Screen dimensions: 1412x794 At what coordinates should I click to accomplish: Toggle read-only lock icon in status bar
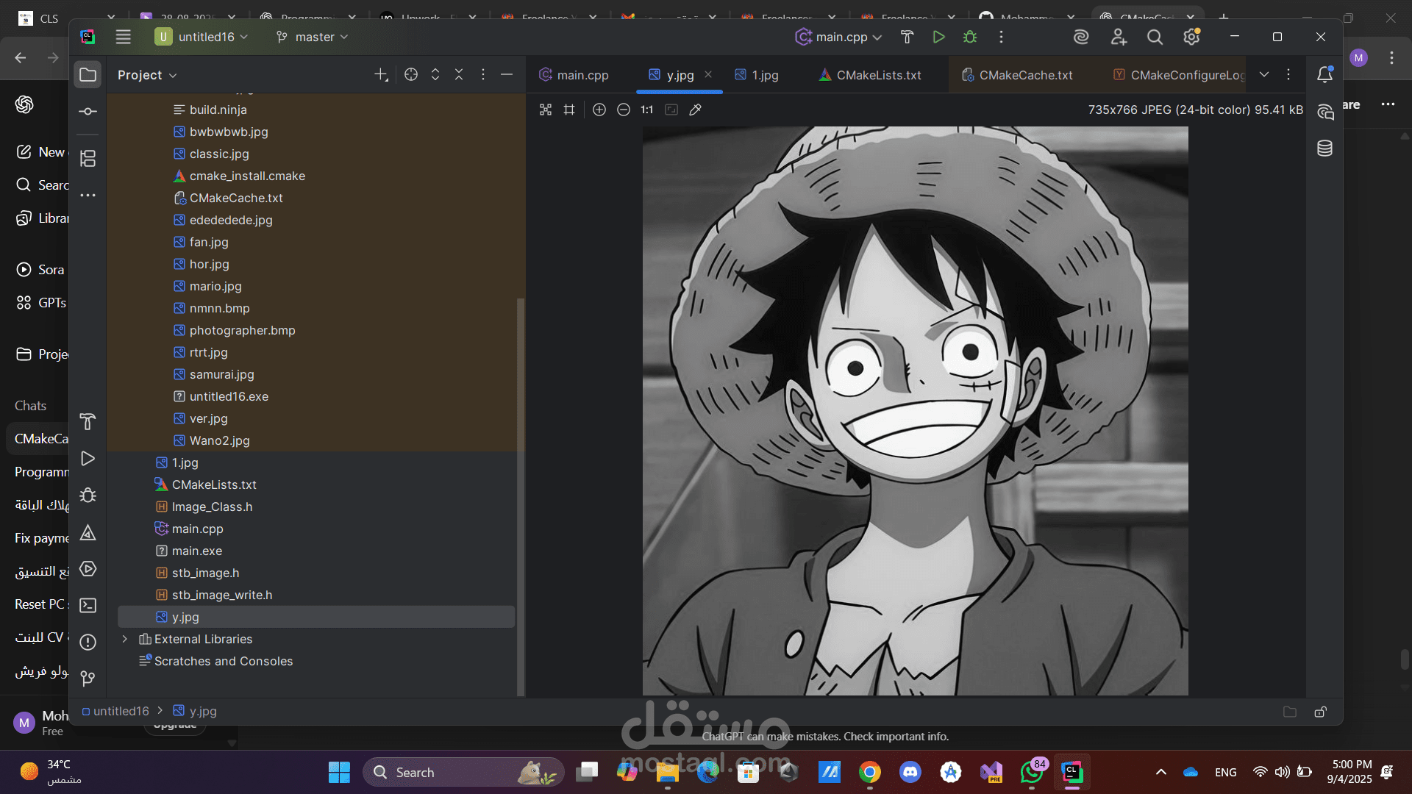click(1321, 712)
